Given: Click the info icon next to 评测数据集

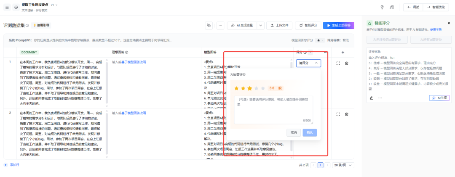Looking at the screenshot, I should point(27,26).
